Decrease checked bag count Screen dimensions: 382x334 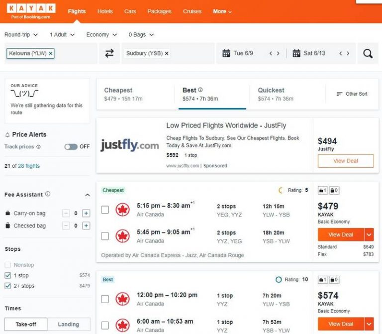(66, 226)
